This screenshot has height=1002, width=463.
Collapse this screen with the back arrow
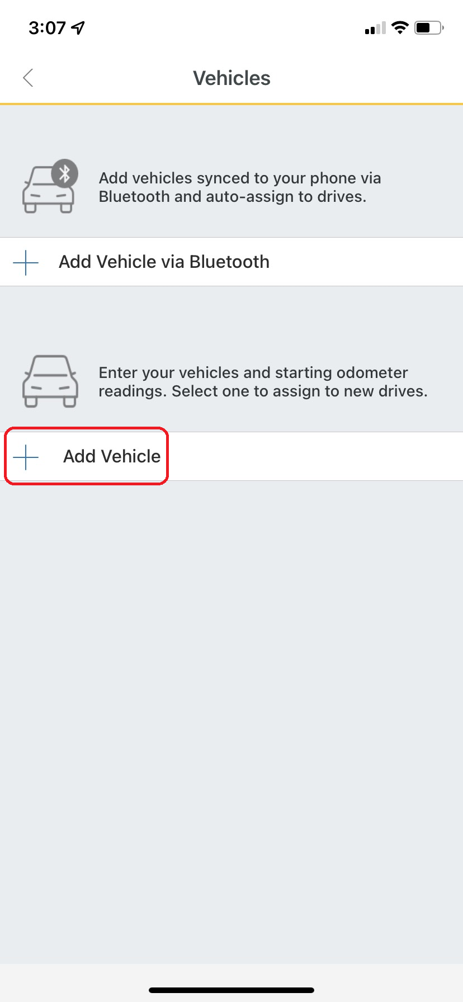(x=28, y=78)
